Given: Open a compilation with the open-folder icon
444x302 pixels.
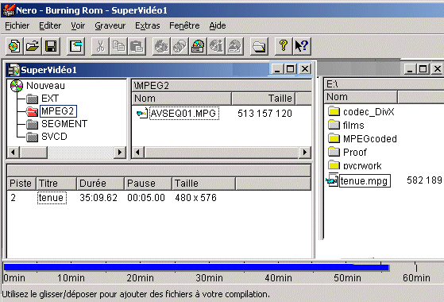Looking at the screenshot, I should (33, 46).
